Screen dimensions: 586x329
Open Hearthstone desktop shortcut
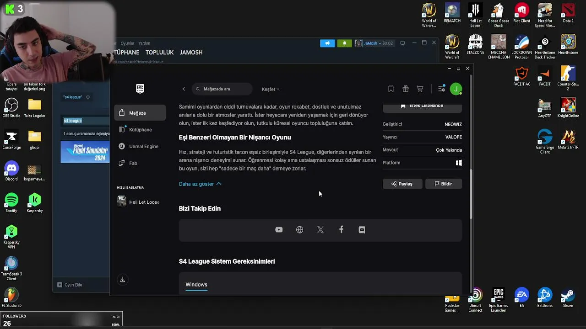pos(568,44)
